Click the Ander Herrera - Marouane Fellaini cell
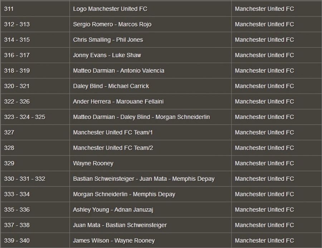 coord(151,101)
